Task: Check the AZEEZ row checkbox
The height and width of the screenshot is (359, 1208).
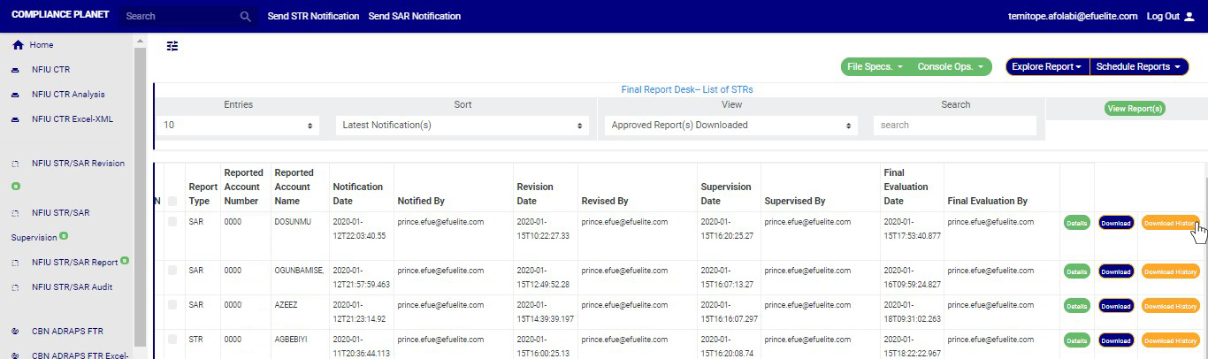Action: [x=173, y=305]
